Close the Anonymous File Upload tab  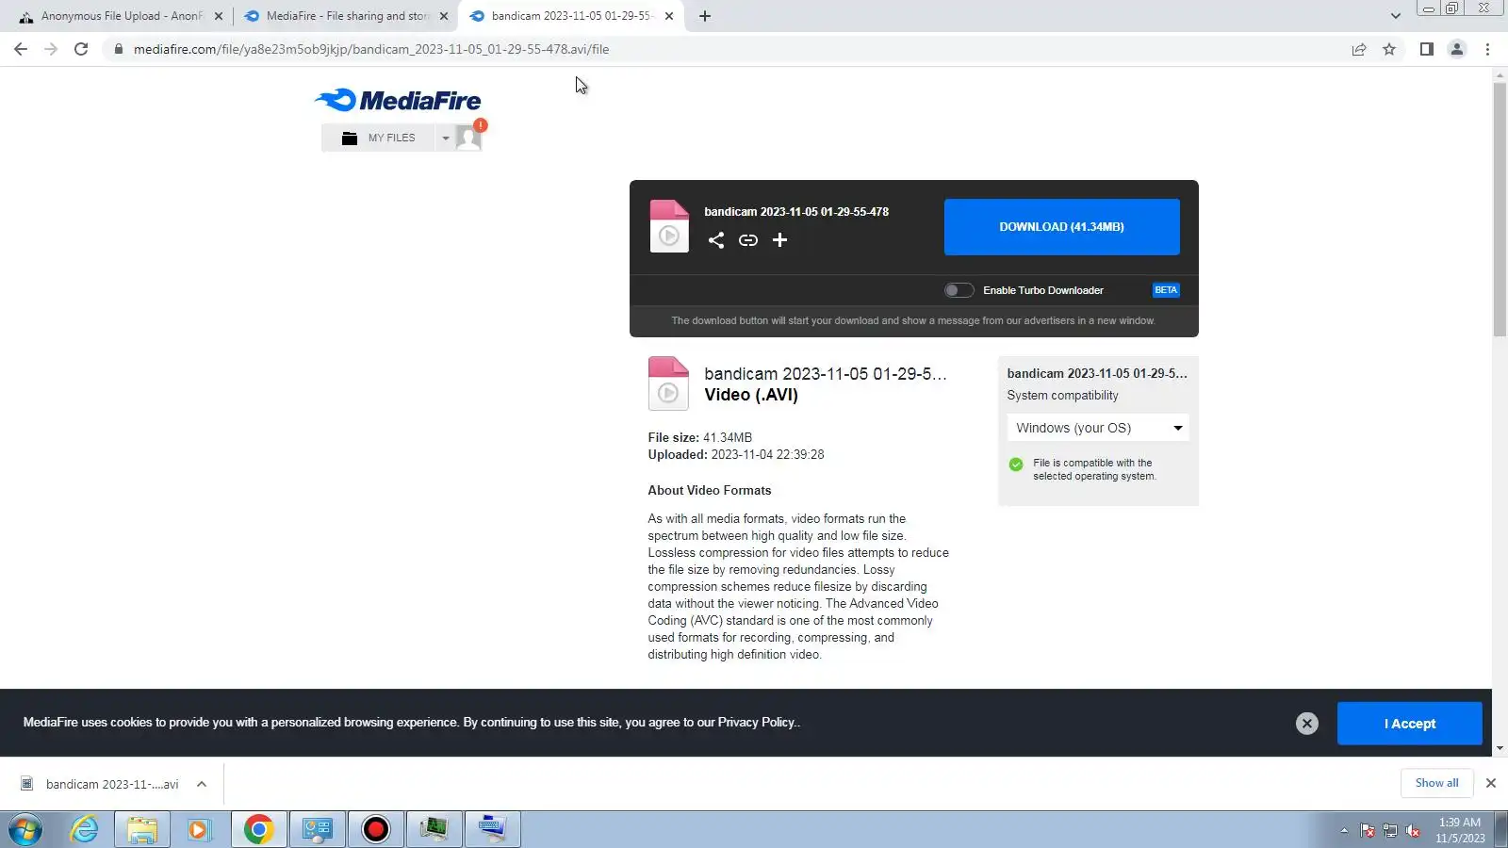(219, 16)
